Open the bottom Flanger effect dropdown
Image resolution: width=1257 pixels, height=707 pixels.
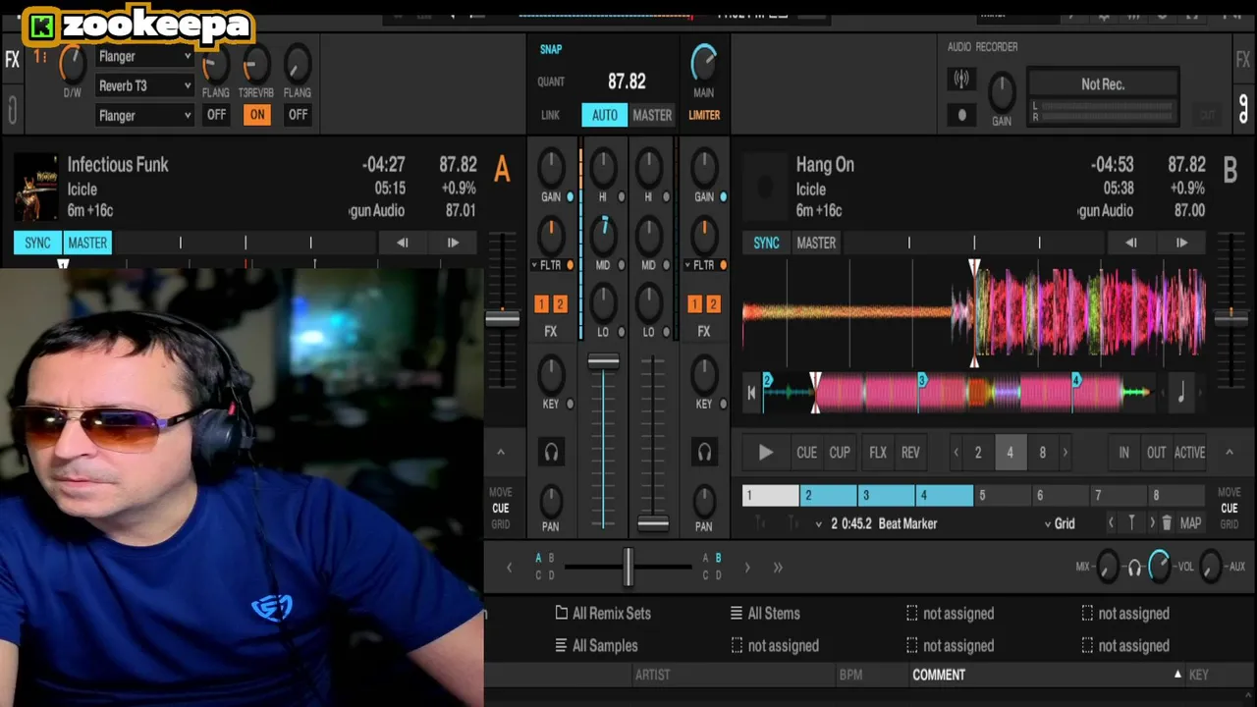point(144,115)
